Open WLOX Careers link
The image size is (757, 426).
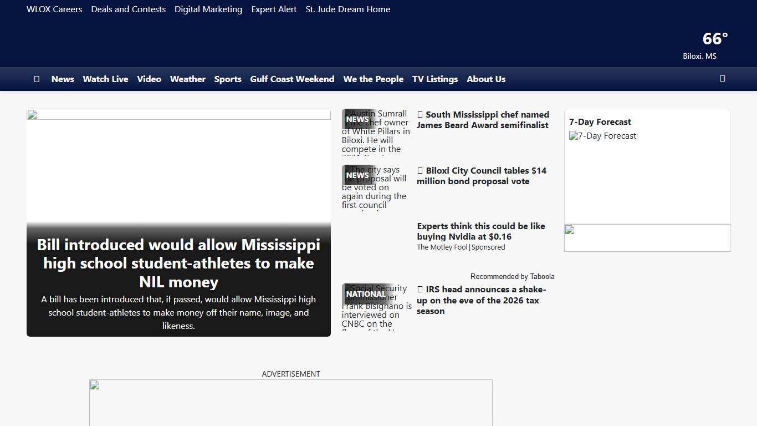[x=54, y=9]
